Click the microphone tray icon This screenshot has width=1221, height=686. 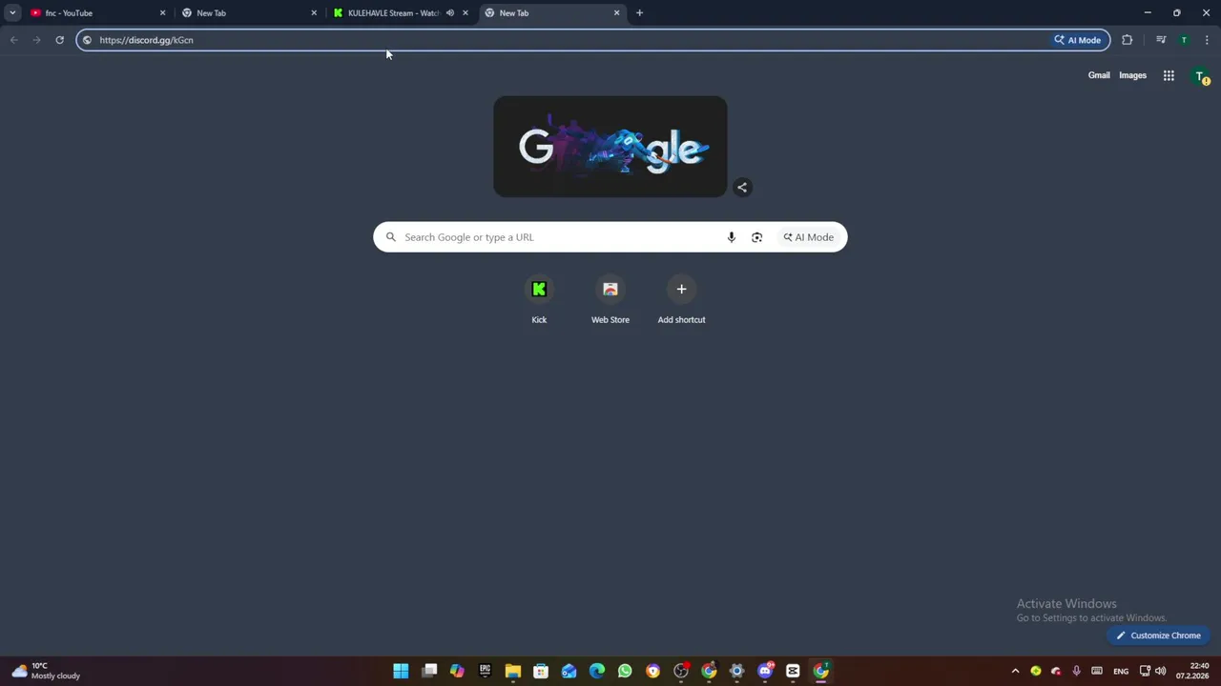[1077, 671]
